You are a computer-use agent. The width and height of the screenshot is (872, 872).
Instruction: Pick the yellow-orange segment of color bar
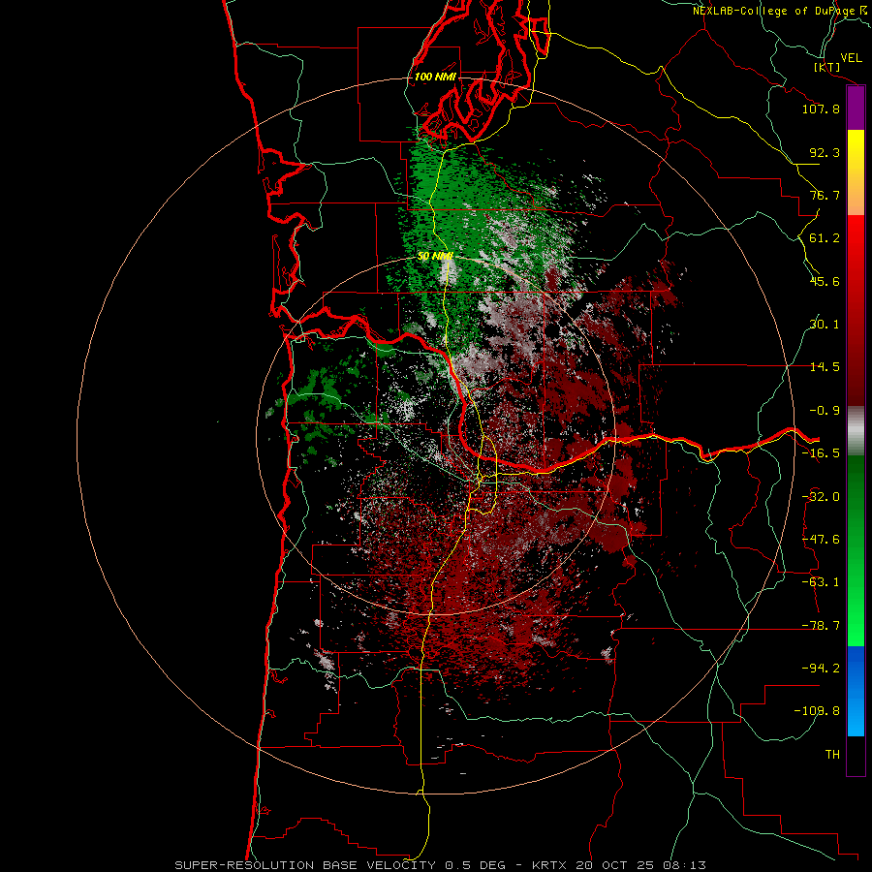[x=856, y=172]
